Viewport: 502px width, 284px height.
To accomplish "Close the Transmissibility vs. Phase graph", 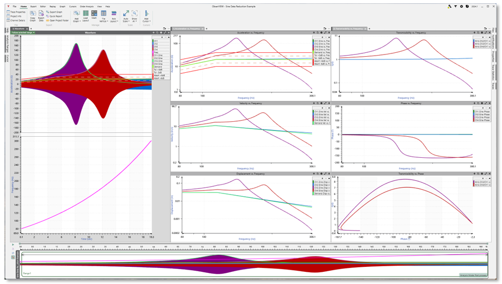I will pos(490,174).
